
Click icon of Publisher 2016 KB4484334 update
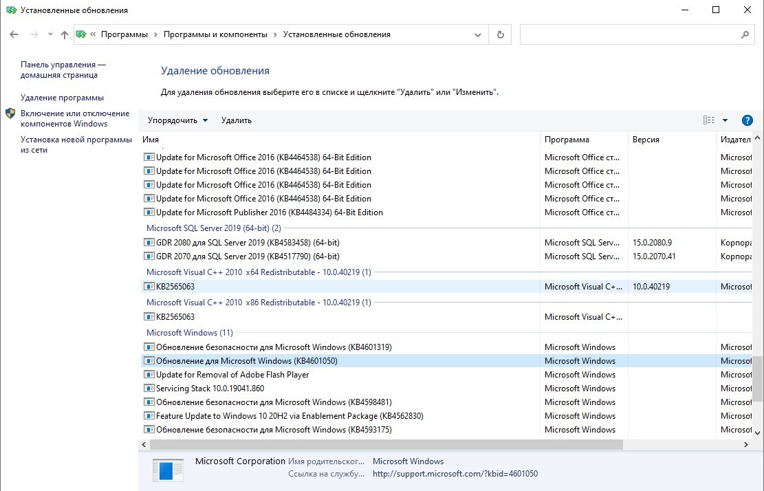(149, 212)
